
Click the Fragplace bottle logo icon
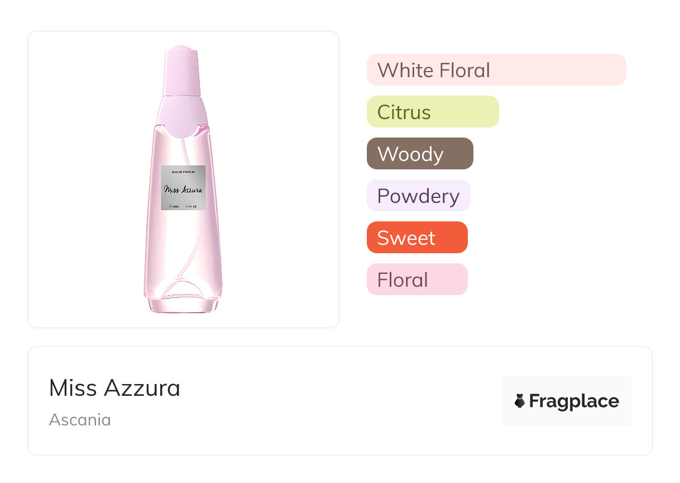pyautogui.click(x=520, y=401)
